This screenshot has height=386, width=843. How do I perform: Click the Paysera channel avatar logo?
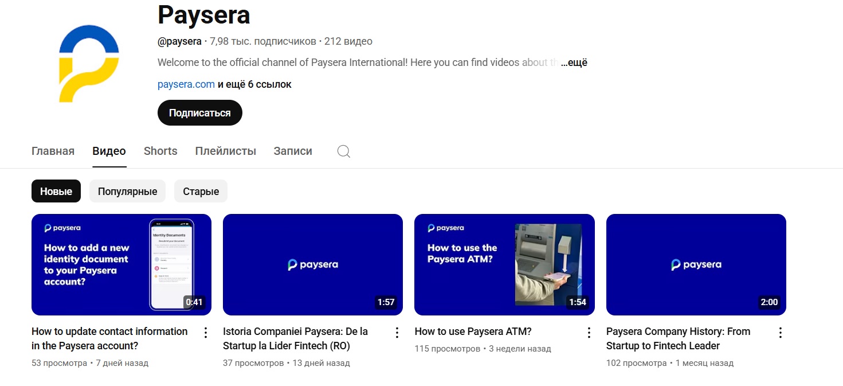[89, 63]
